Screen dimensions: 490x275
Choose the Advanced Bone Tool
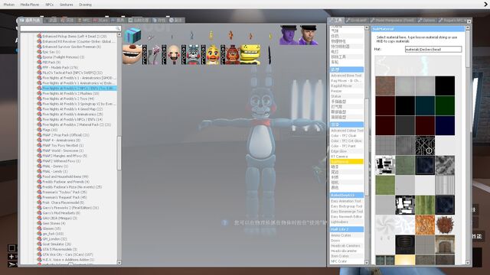pos(346,76)
